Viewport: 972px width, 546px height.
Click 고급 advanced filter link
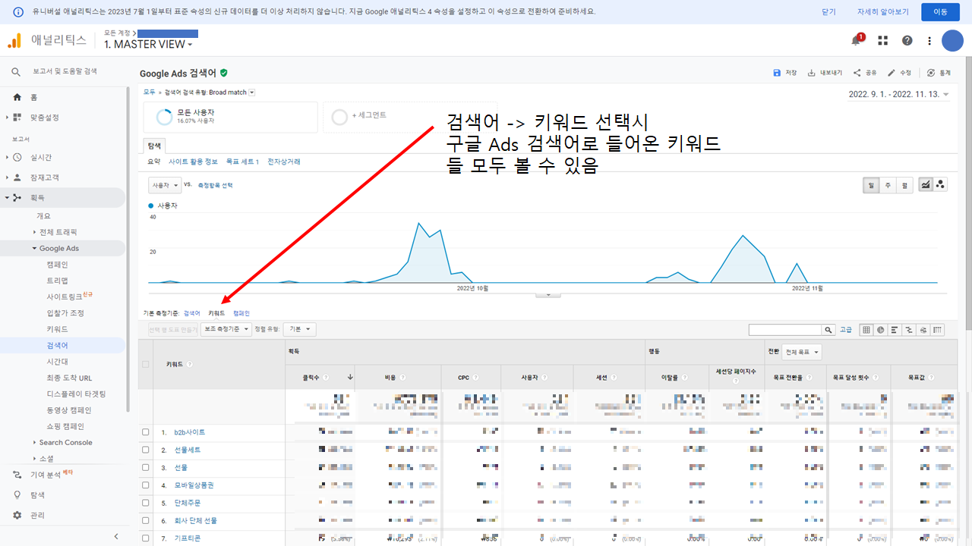coord(845,330)
